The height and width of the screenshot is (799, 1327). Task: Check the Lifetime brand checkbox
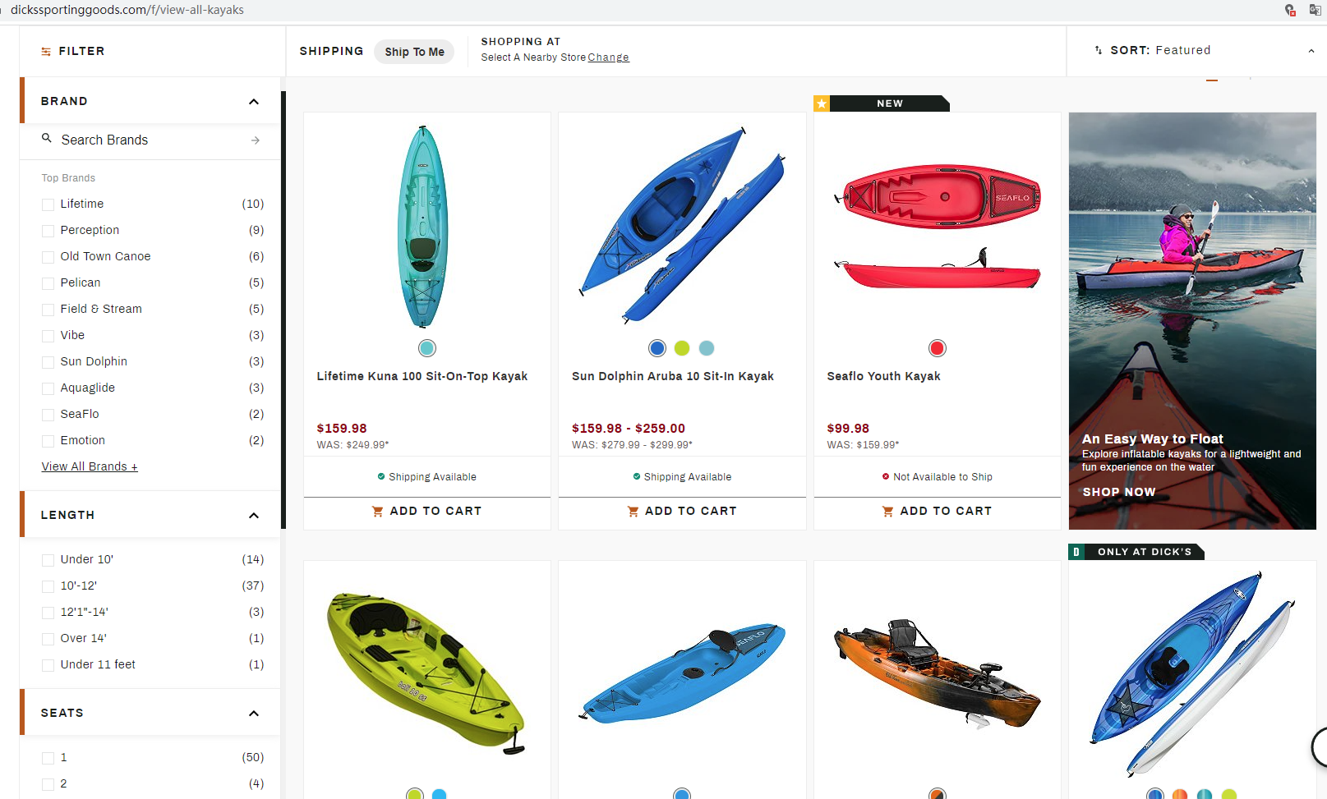(x=48, y=204)
